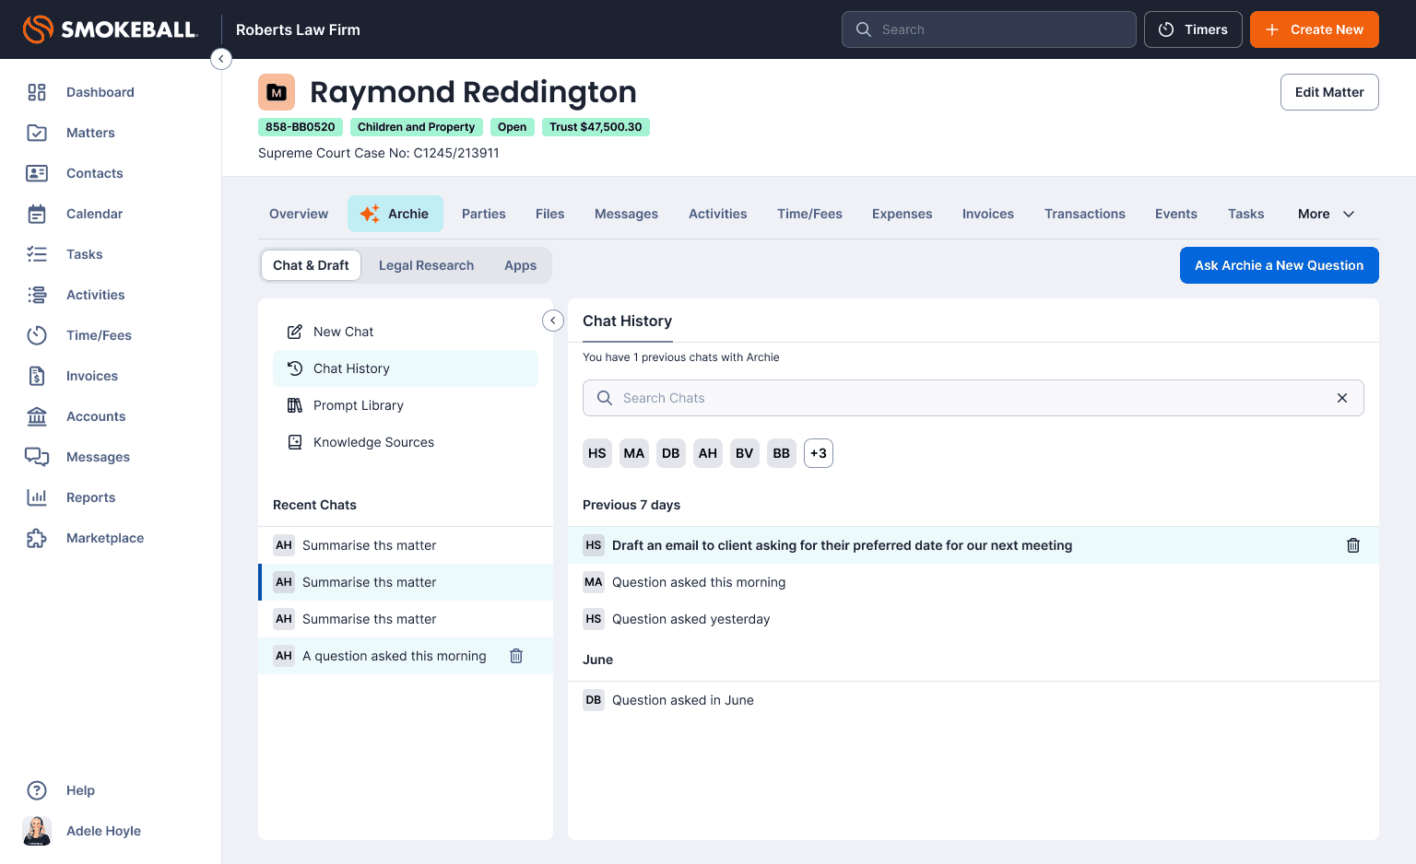Screen dimensions: 1416x864
Task: Click the Trust $47,500.30 badge
Action: point(596,127)
